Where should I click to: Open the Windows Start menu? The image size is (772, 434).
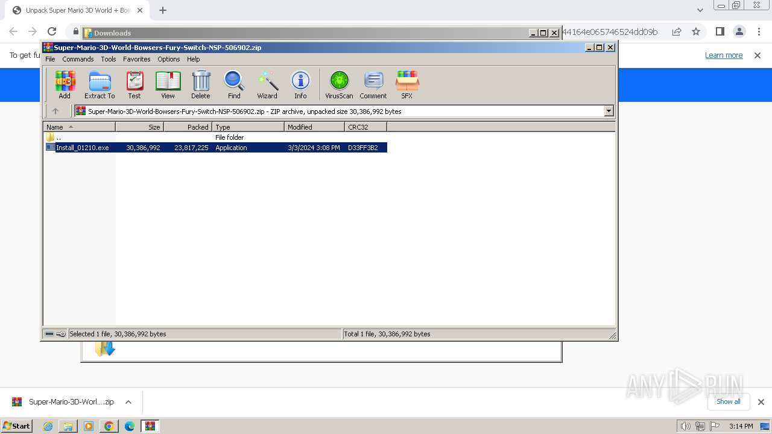(x=17, y=426)
